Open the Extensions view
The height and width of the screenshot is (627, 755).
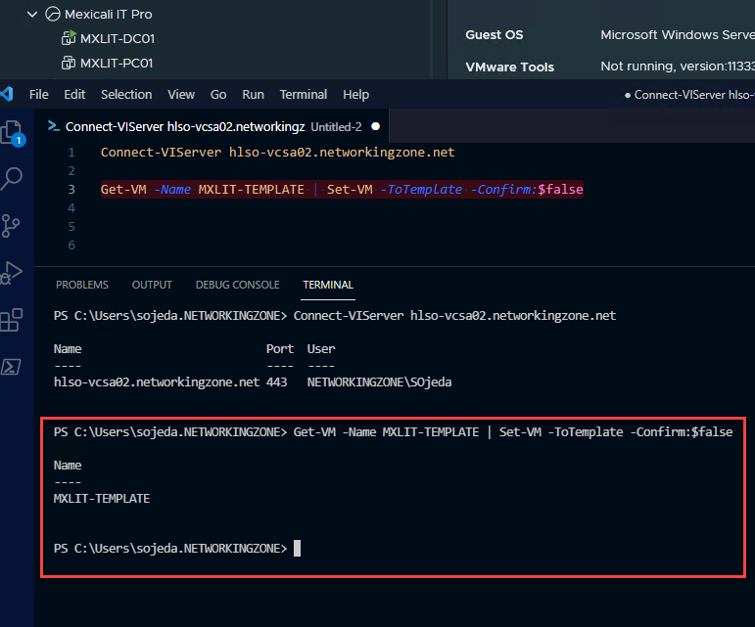tap(12, 320)
